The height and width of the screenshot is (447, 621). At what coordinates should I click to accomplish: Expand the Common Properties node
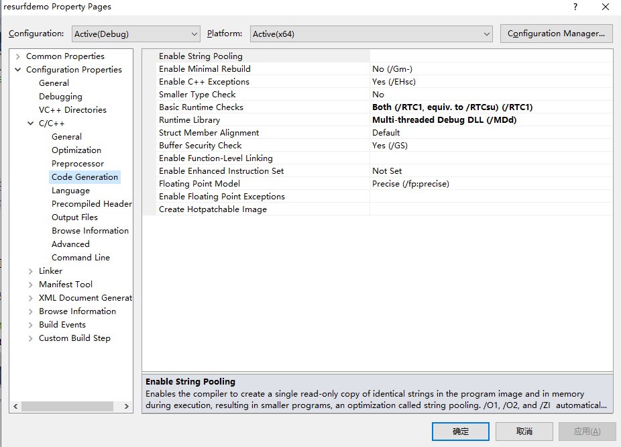pos(18,56)
